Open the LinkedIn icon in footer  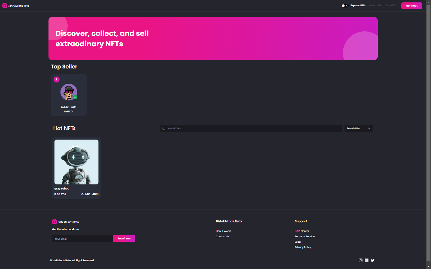pos(367,260)
